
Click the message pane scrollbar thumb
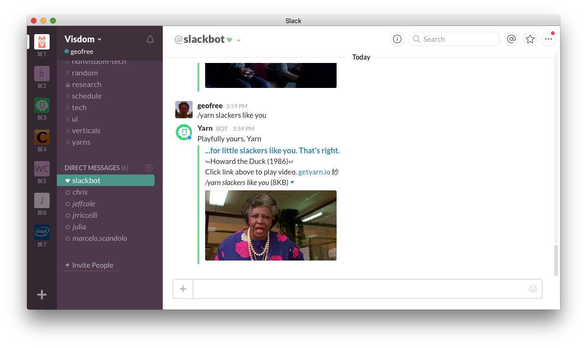pyautogui.click(x=556, y=260)
